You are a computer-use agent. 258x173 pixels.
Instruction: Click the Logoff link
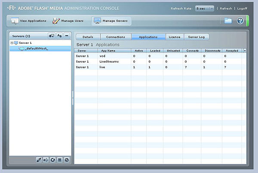coord(242,9)
